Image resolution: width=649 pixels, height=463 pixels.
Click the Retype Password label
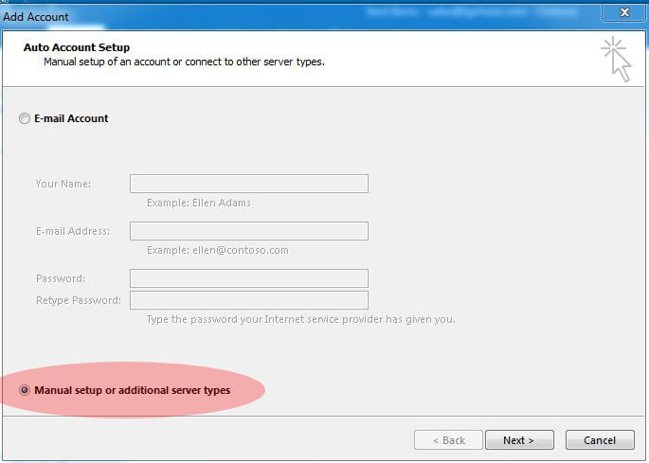(x=79, y=300)
